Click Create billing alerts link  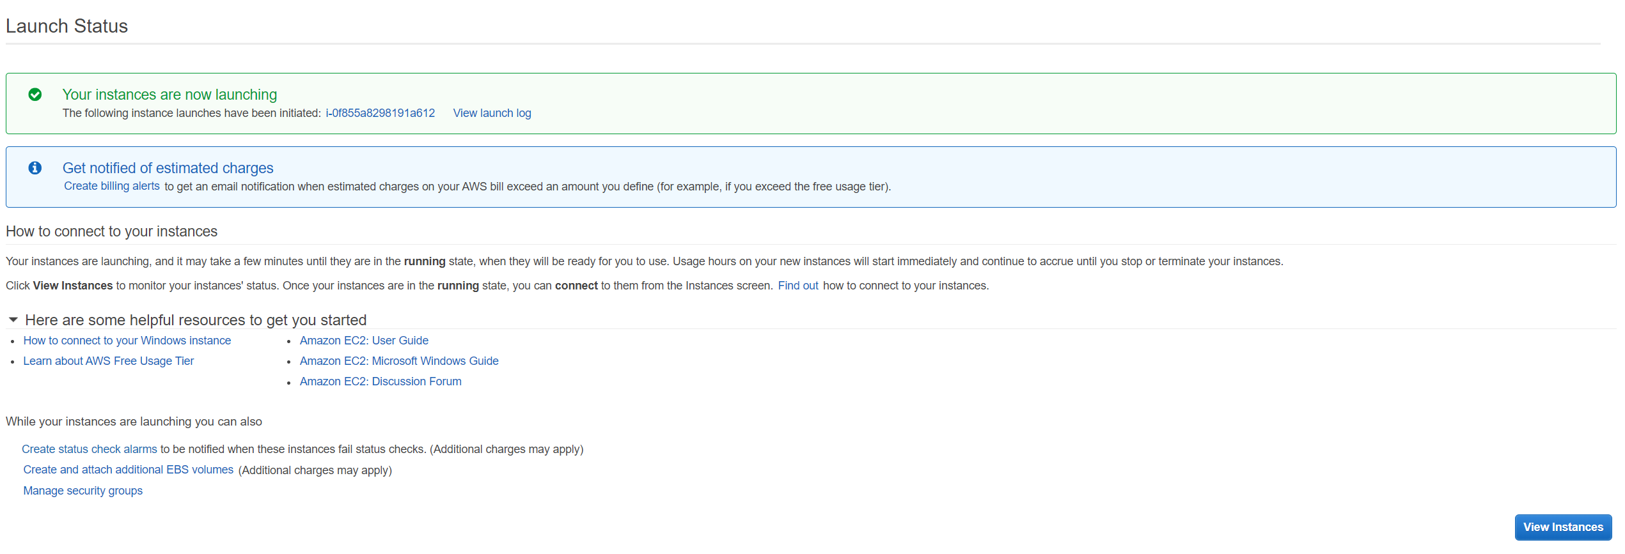coord(112,186)
